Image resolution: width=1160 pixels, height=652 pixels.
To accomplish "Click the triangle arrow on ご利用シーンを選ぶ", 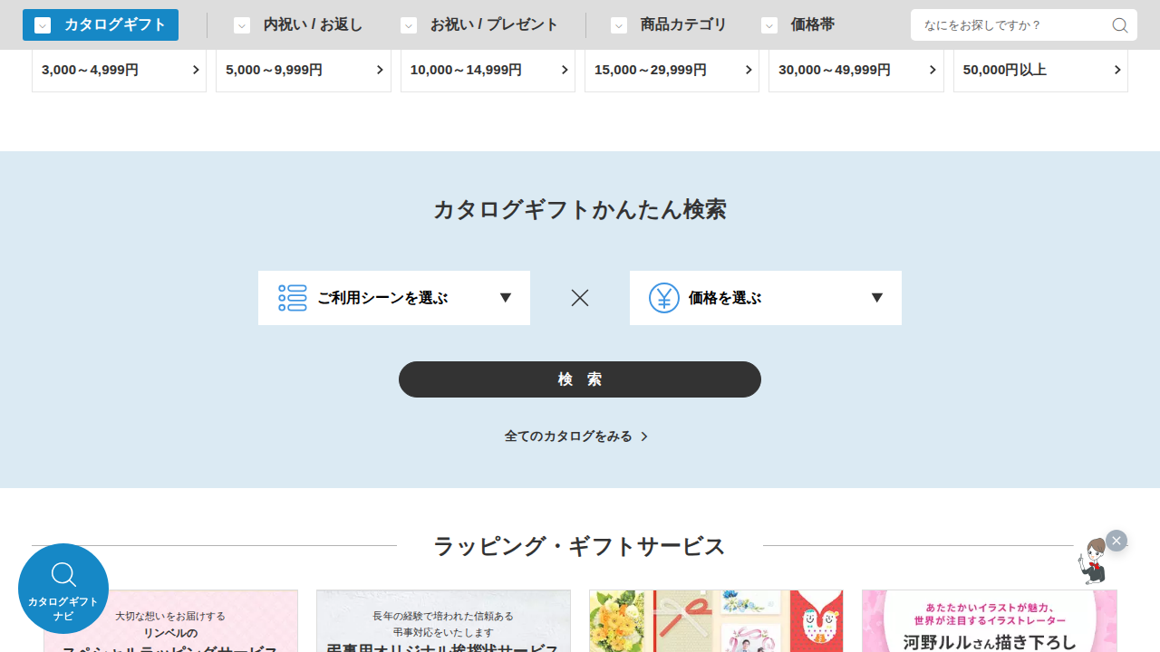I will point(506,298).
